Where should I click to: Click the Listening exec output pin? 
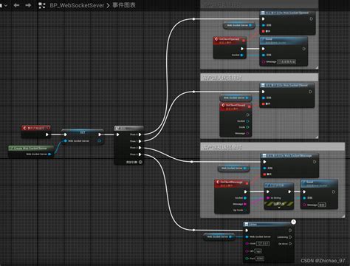(290, 237)
